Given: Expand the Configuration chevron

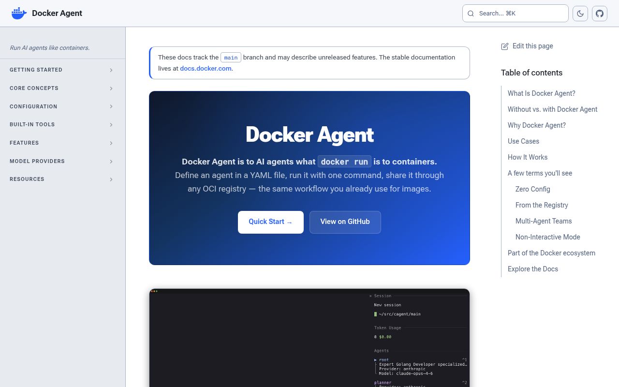Looking at the screenshot, I should click(x=111, y=106).
